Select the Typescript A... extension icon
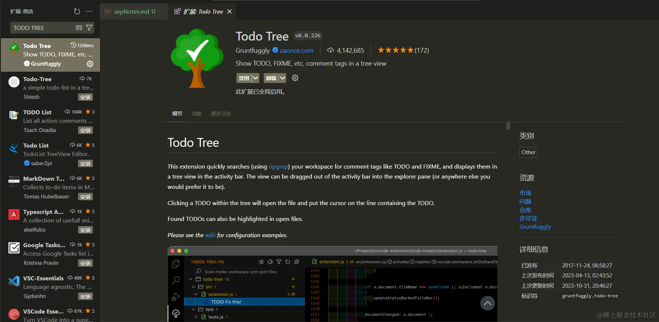Viewport: 659px width, 322px height. click(x=14, y=215)
